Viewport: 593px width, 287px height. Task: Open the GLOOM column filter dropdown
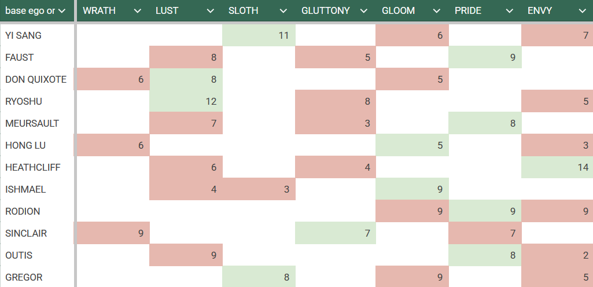(437, 11)
